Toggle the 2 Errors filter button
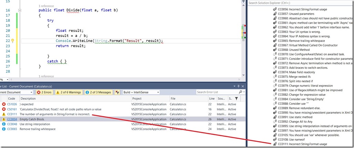The width and height of the screenshot is (354, 148). pos(44,92)
